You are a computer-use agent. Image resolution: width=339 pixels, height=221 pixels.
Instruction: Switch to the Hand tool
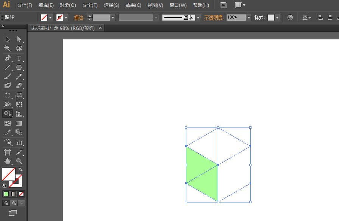tap(7, 161)
